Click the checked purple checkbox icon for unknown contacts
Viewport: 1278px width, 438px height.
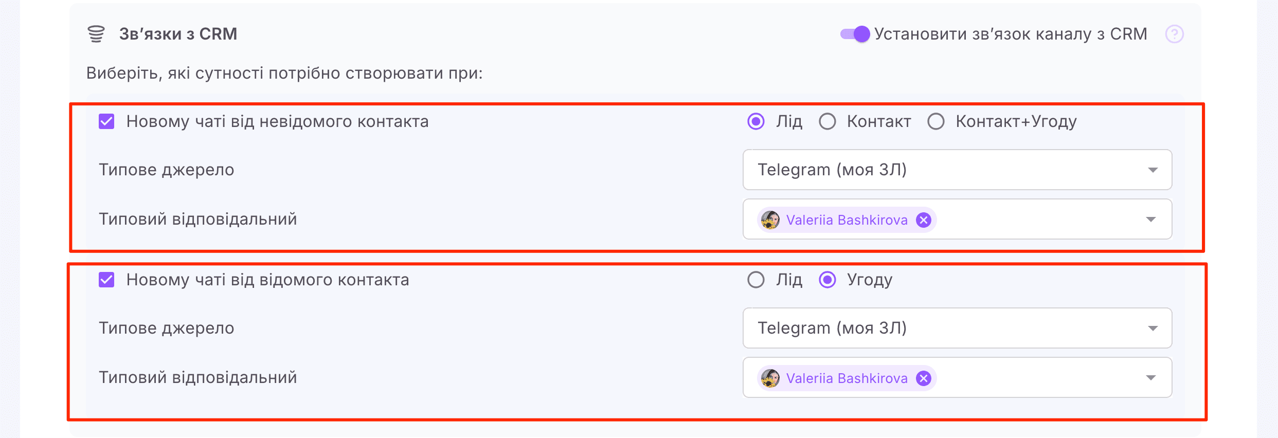tap(107, 122)
